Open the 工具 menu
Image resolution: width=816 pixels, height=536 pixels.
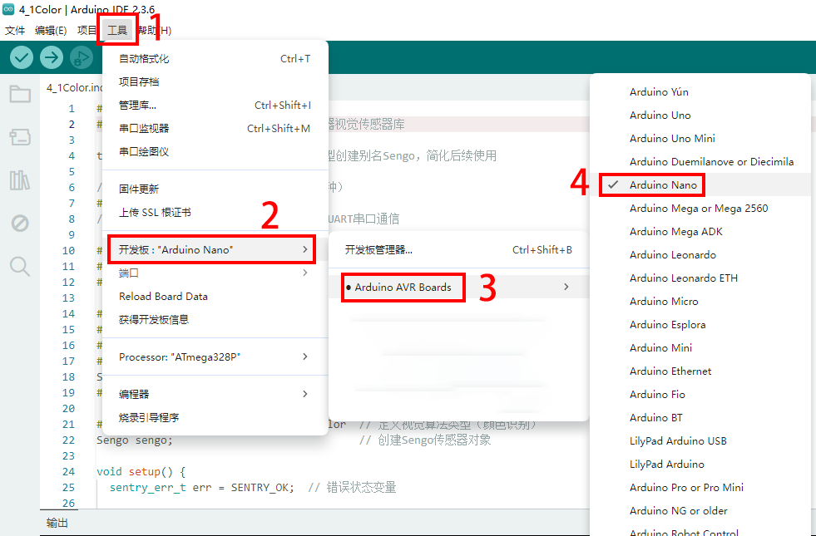(x=117, y=31)
